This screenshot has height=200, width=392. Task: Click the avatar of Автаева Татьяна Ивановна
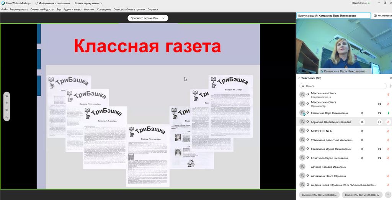tap(302, 167)
